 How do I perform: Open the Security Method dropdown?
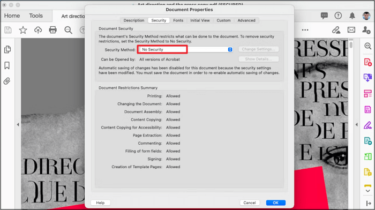pyautogui.click(x=186, y=49)
